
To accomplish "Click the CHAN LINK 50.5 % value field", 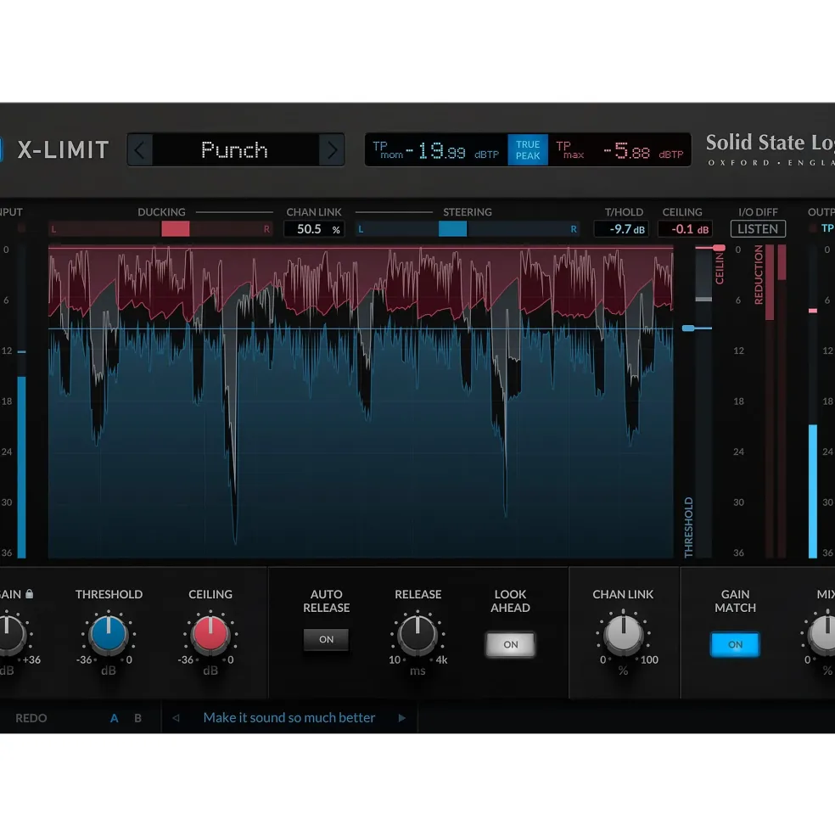I will tap(315, 229).
